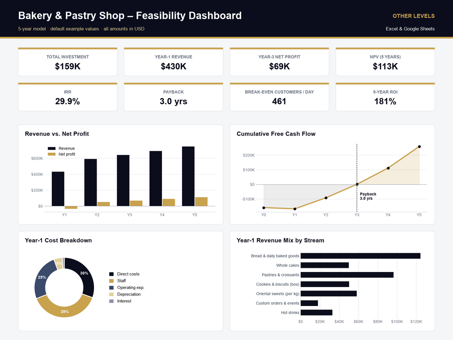The width and height of the screenshot is (453, 340).
Task: Click the Y1 cash flow data point
Action: click(x=295, y=209)
